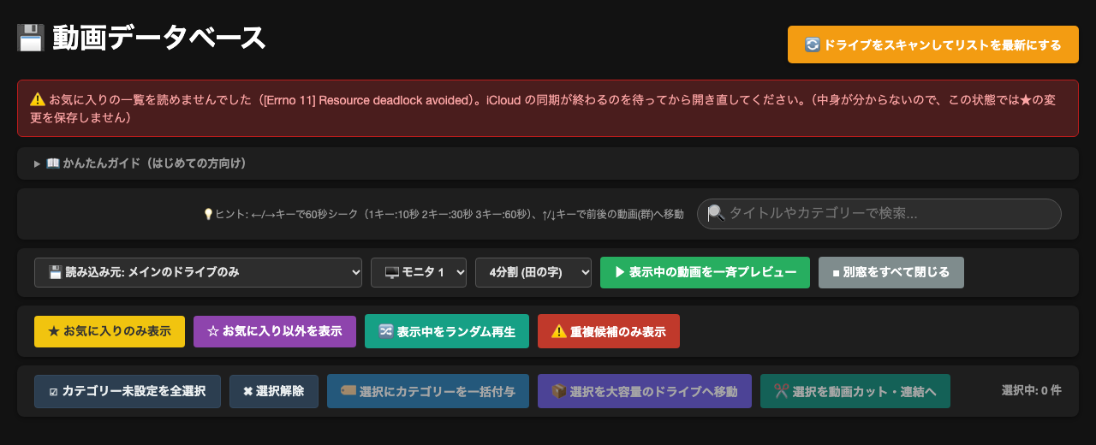The width and height of the screenshot is (1096, 445).
Task: Click the floppy disk icon beside 動画データベース
Action: point(31,39)
